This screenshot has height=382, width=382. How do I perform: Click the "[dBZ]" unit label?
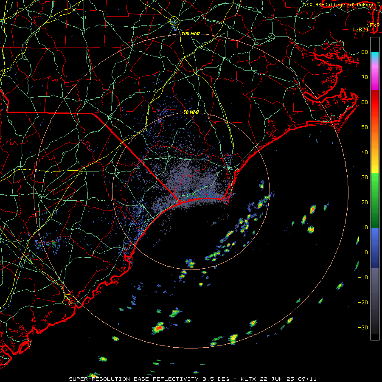(360, 29)
